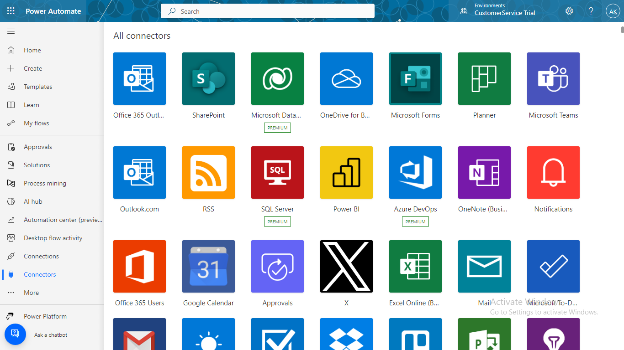The width and height of the screenshot is (624, 350).
Task: Navigate to Templates in sidebar
Action: pyautogui.click(x=38, y=87)
